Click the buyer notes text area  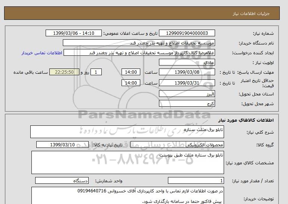[x=128, y=196]
